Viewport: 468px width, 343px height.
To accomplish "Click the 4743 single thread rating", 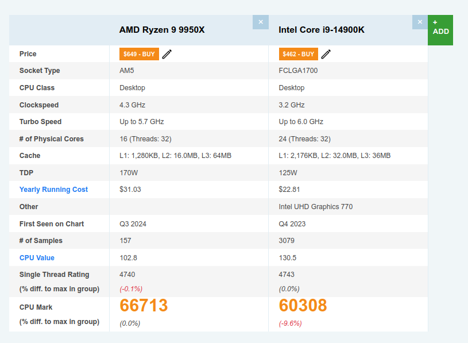I will (287, 275).
